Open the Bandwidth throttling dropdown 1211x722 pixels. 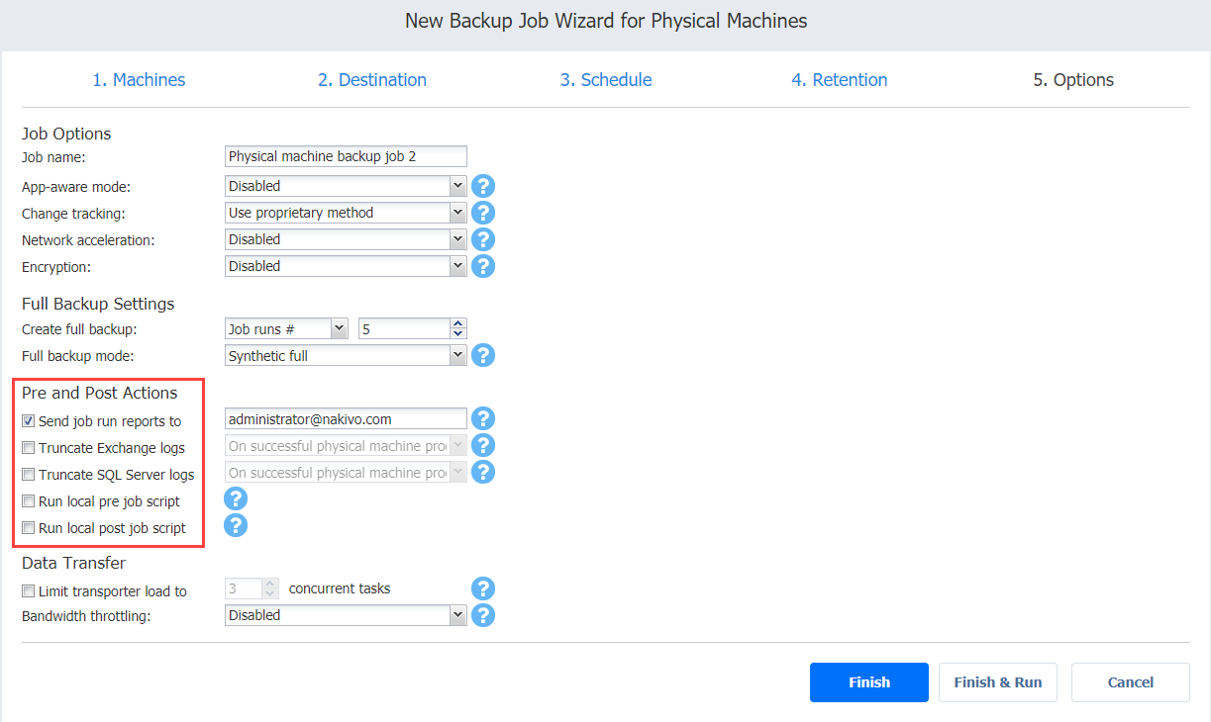point(346,615)
